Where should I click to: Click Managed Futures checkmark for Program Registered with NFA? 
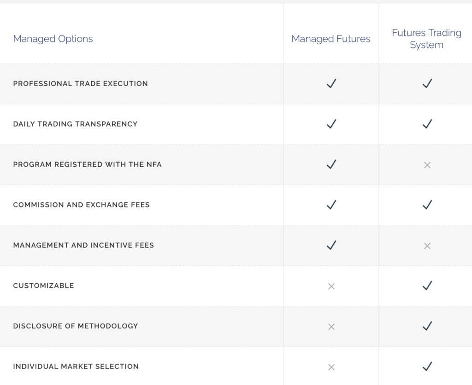[331, 164]
